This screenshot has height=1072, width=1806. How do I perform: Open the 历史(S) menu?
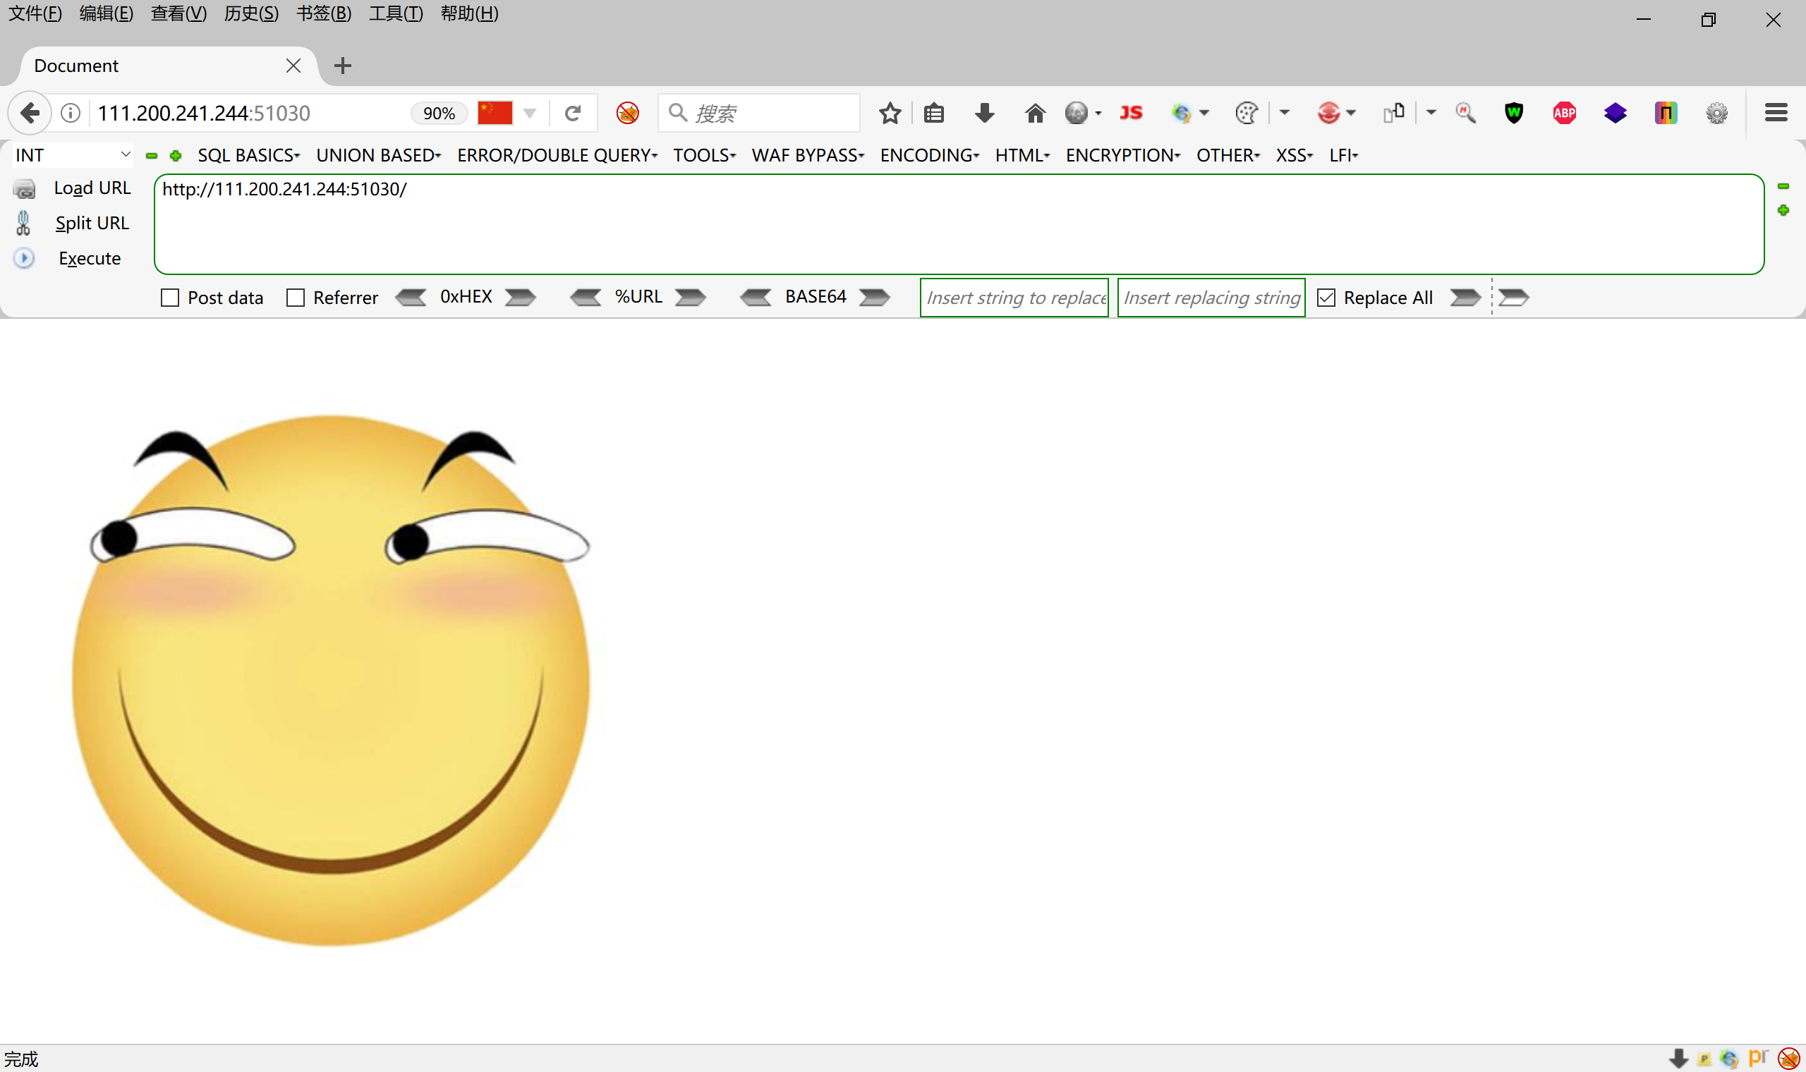click(251, 13)
